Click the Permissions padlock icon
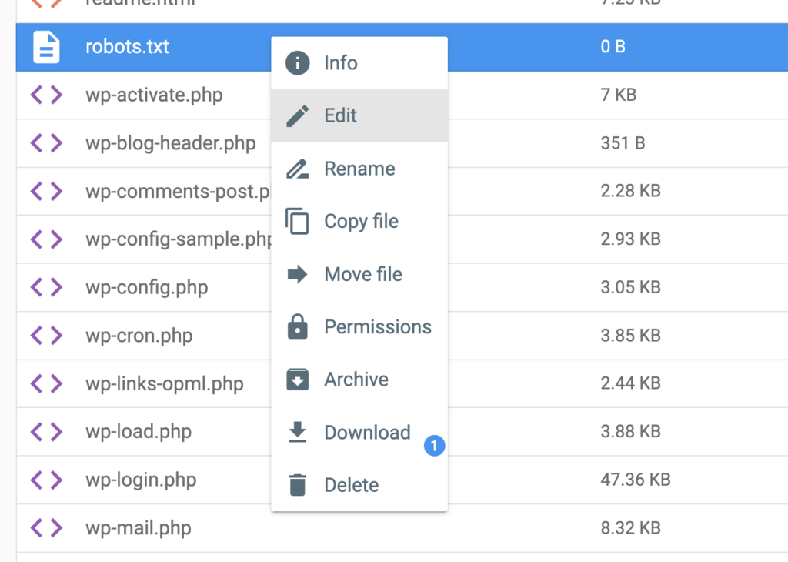The height and width of the screenshot is (562, 788). pyautogui.click(x=298, y=326)
